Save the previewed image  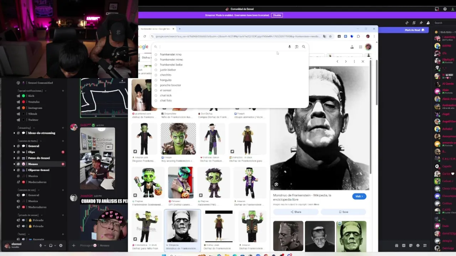click(x=343, y=212)
